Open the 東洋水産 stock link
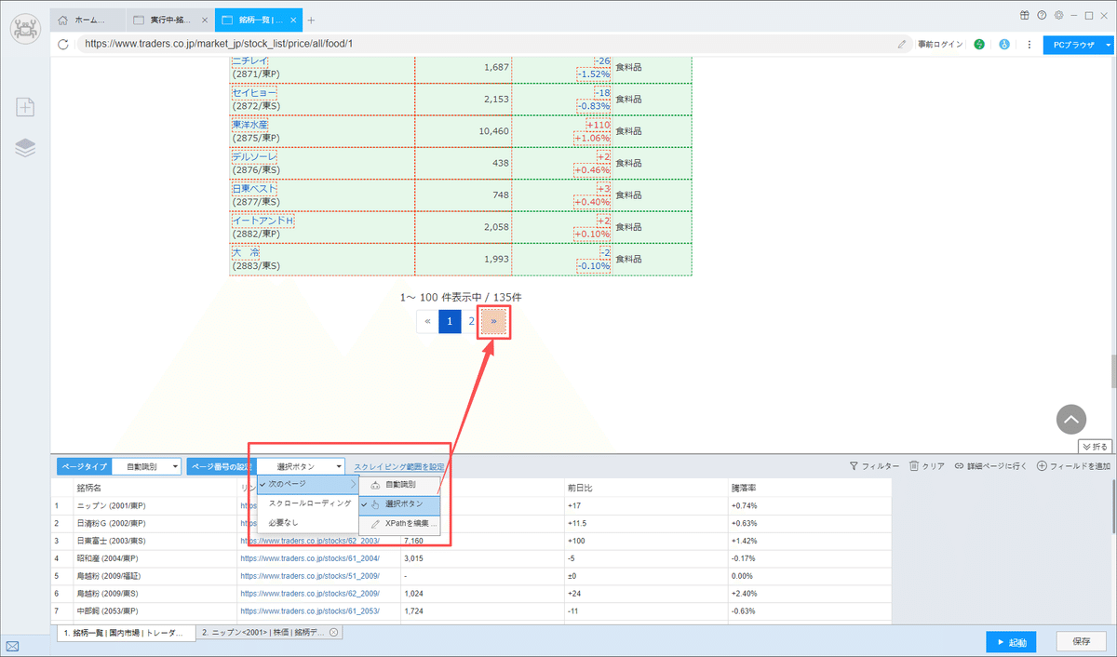The height and width of the screenshot is (657, 1117). pyautogui.click(x=249, y=125)
